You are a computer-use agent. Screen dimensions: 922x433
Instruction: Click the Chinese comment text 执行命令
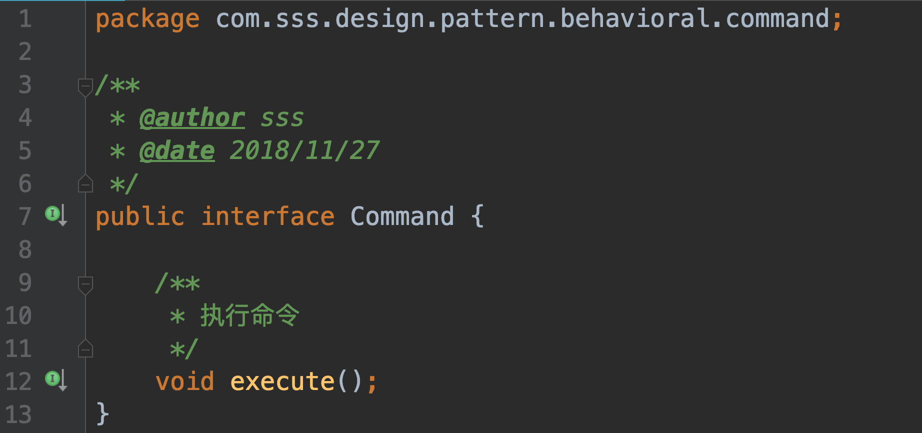pyautogui.click(x=249, y=316)
